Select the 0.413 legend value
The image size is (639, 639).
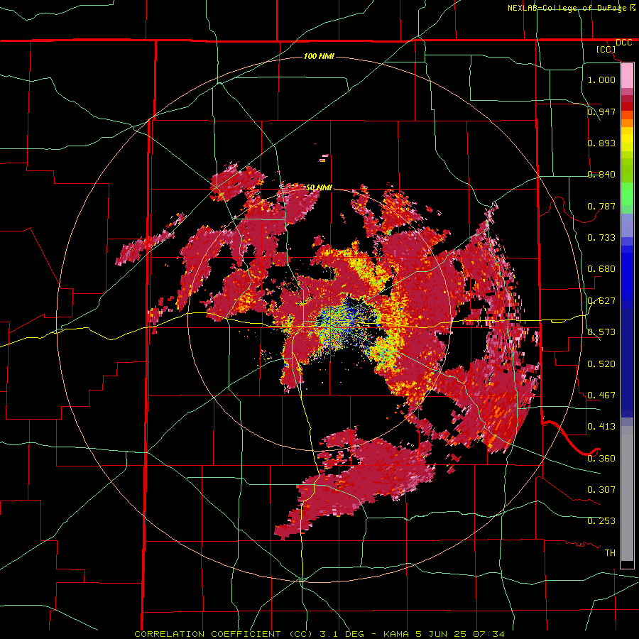(601, 426)
